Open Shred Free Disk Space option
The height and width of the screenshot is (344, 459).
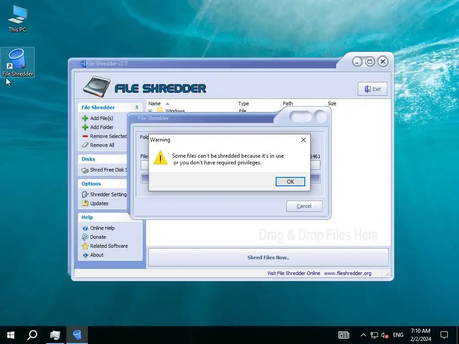[108, 170]
